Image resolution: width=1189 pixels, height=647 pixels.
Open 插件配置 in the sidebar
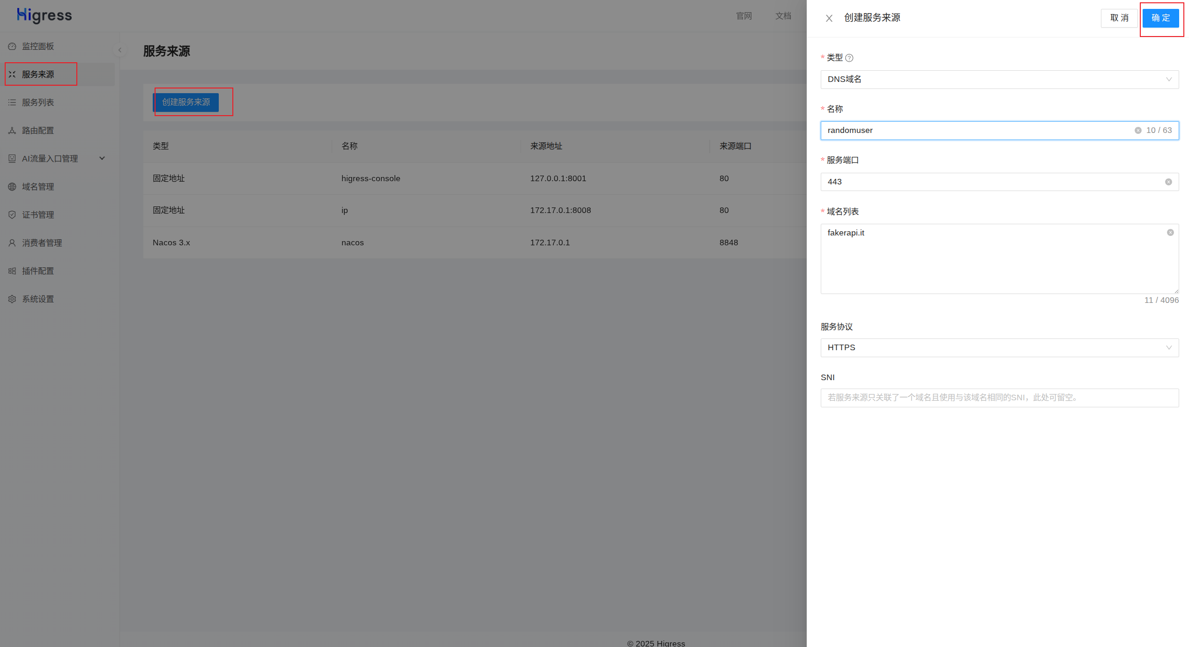[38, 271]
